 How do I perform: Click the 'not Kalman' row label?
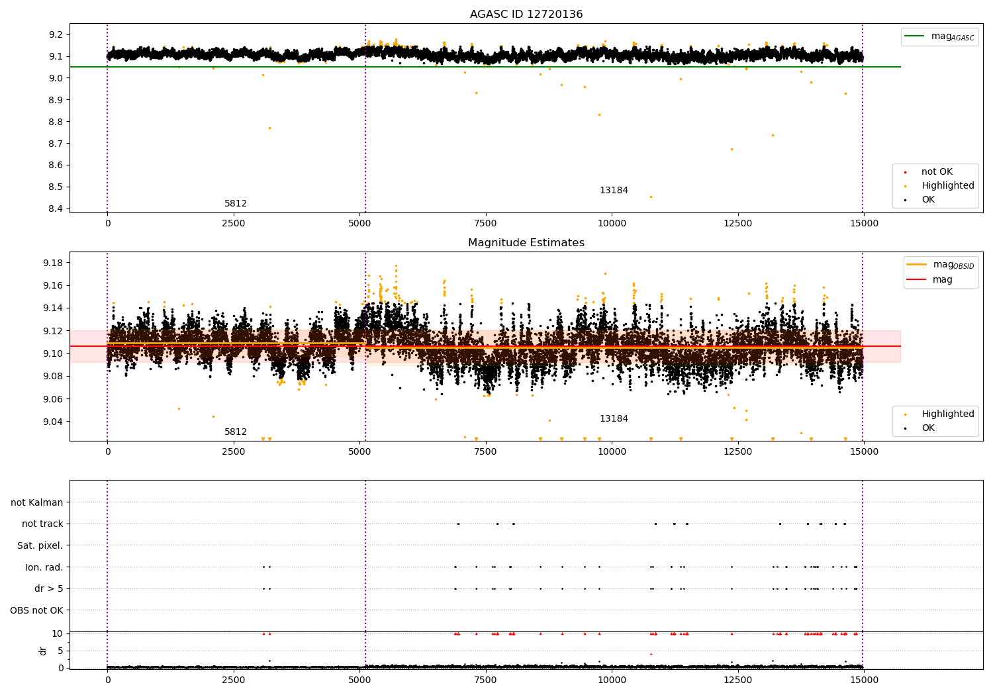pyautogui.click(x=37, y=502)
